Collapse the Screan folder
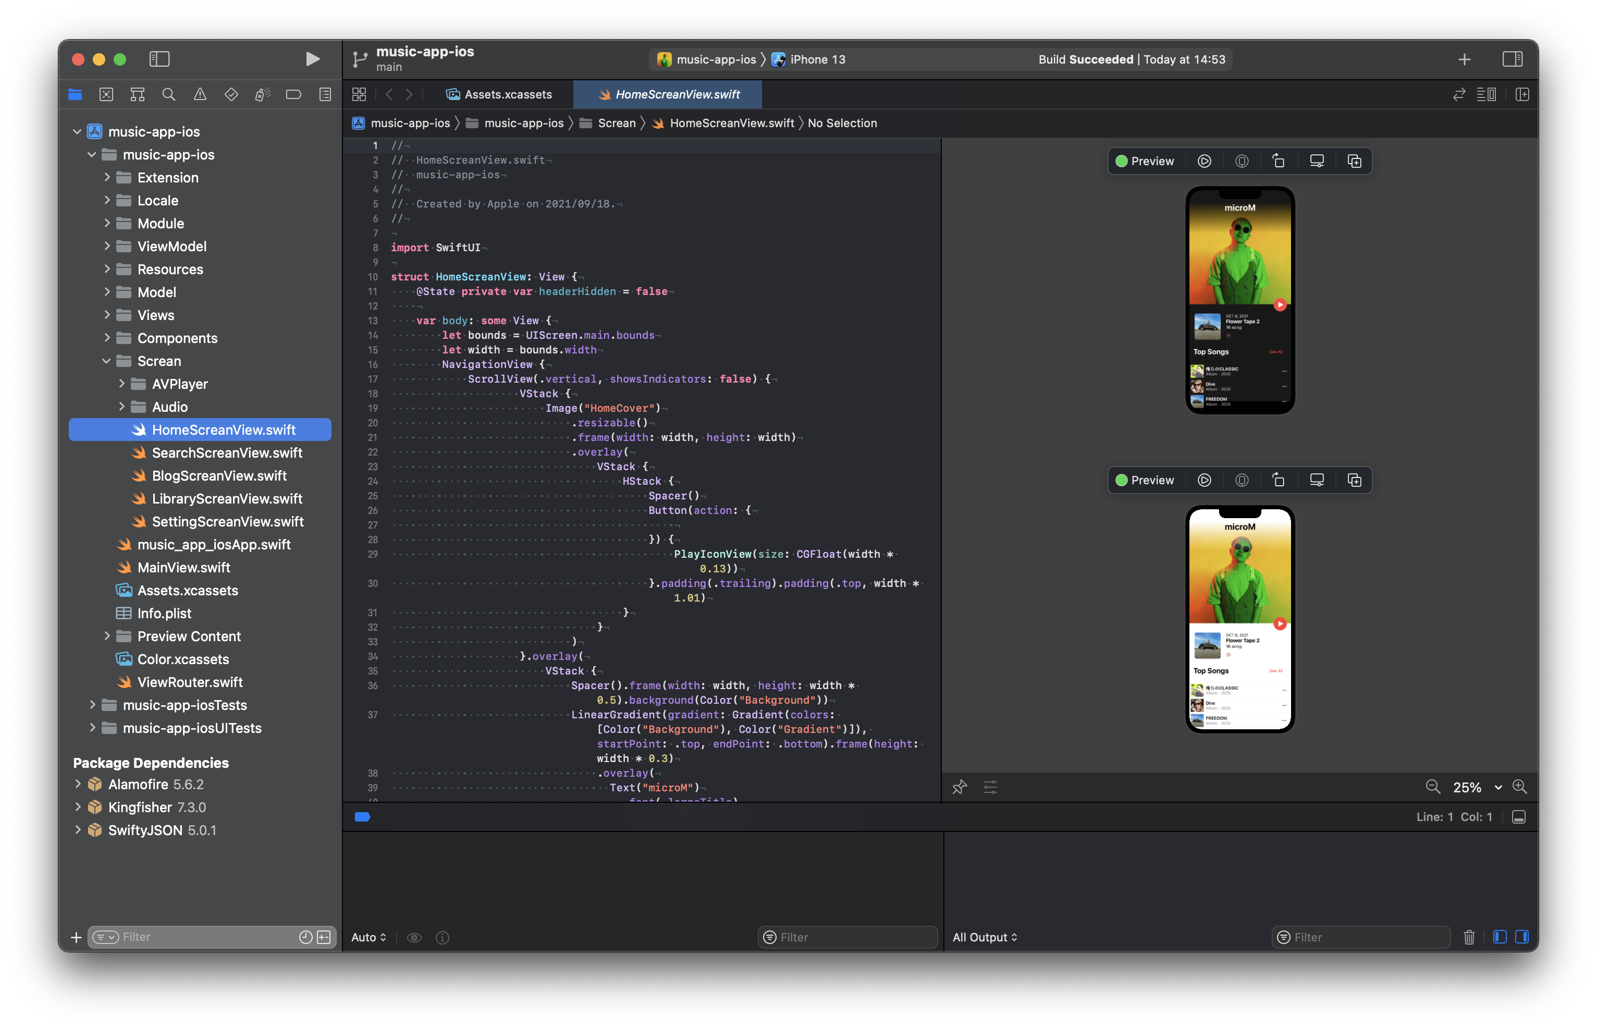This screenshot has width=1597, height=1029. click(x=106, y=361)
